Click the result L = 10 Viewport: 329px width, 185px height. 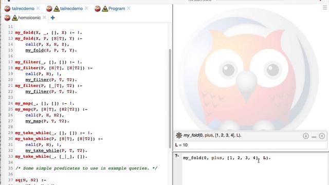click(181, 145)
